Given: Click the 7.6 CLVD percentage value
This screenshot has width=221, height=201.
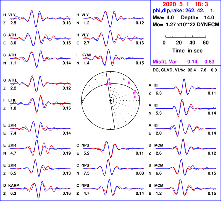Looking at the screenshot, I should pos(203,70).
